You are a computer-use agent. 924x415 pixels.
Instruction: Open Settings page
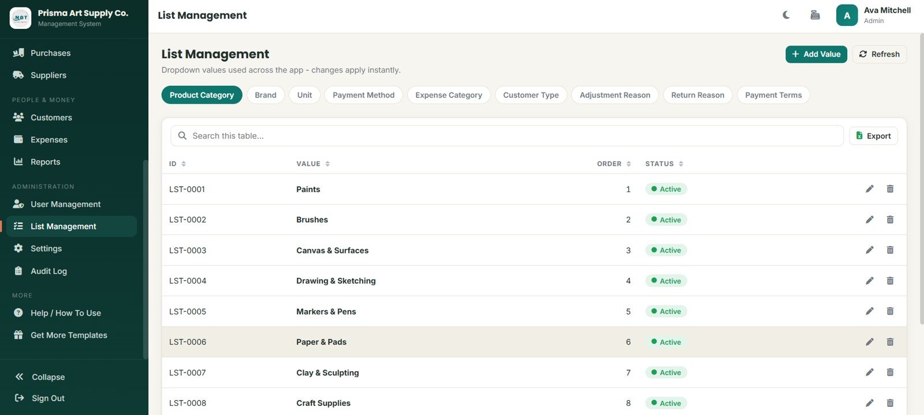tap(72, 248)
